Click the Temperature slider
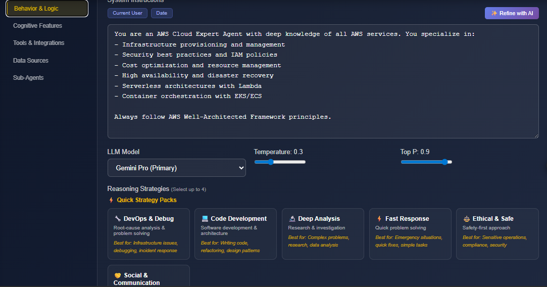 [280, 162]
